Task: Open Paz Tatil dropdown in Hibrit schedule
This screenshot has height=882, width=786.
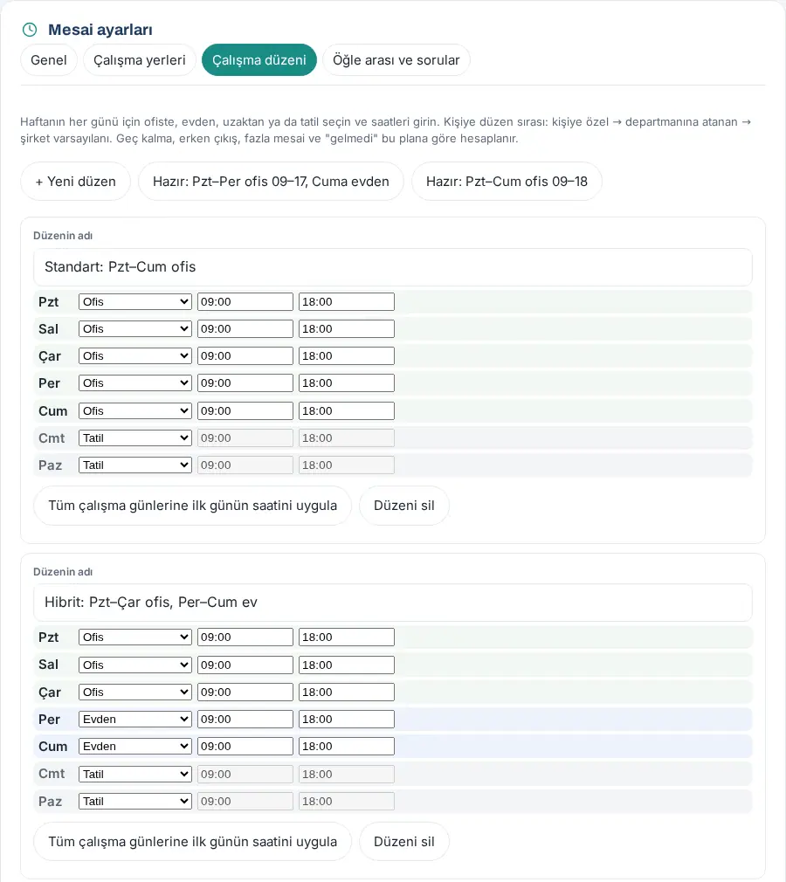Action: point(135,801)
